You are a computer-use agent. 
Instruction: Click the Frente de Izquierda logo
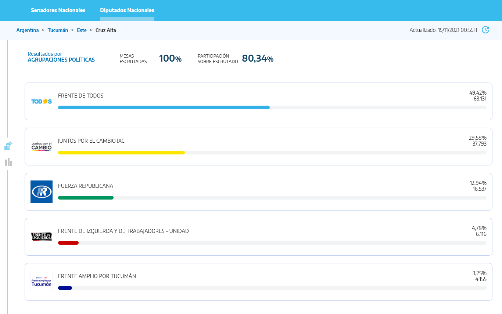point(42,237)
